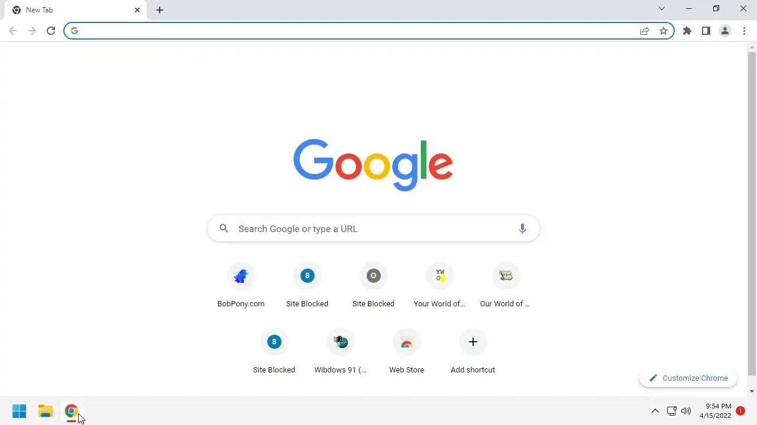Reload the page with the refresh icon

pos(51,31)
